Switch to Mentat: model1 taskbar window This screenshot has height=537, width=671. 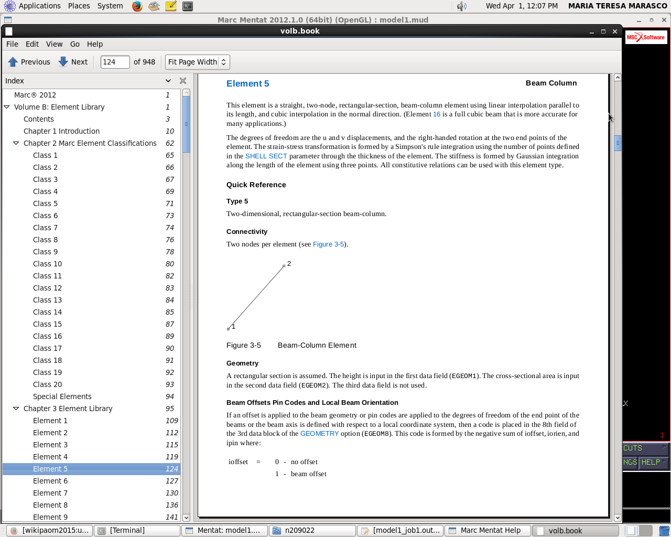[x=225, y=531]
